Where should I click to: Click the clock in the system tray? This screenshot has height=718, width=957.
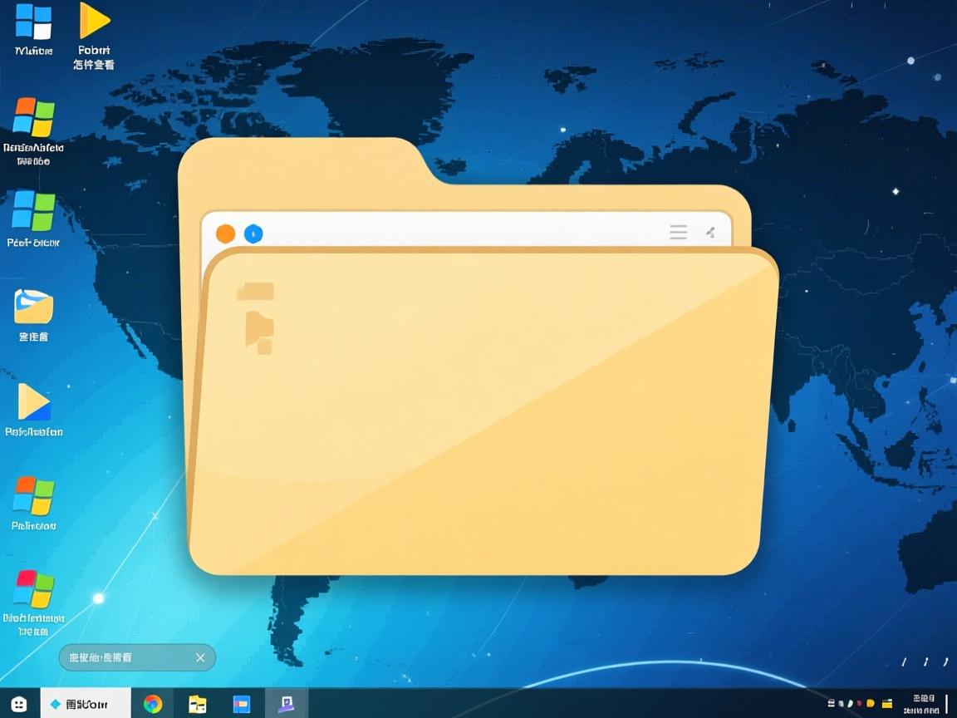[x=922, y=704]
